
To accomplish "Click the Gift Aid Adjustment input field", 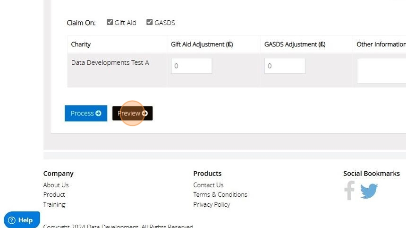I will coord(191,66).
